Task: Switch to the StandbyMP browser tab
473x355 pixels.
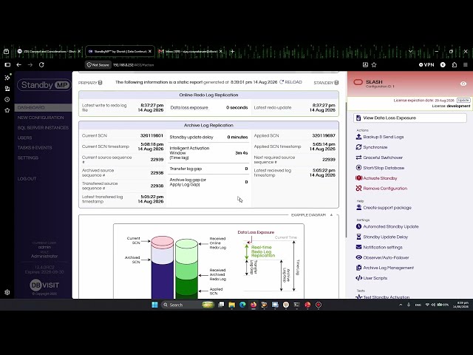Action: coord(120,51)
